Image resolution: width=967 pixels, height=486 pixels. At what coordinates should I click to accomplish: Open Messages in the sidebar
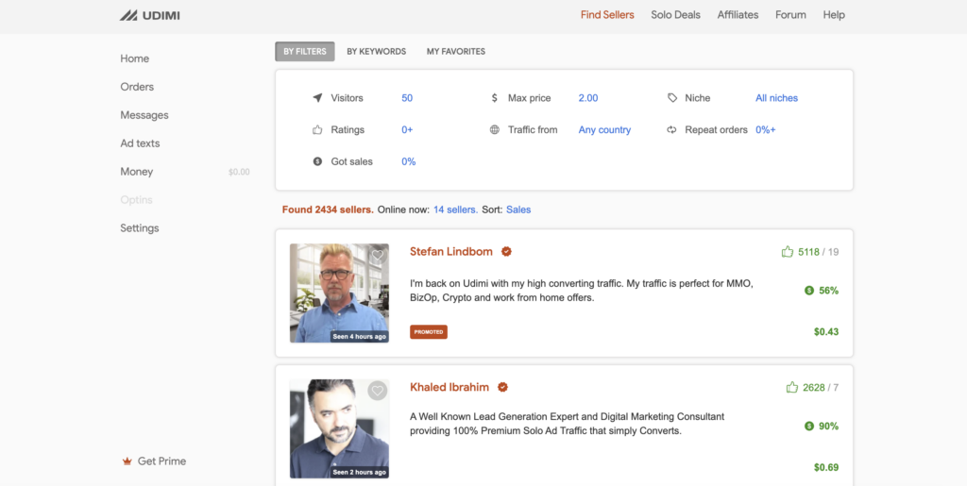(144, 115)
